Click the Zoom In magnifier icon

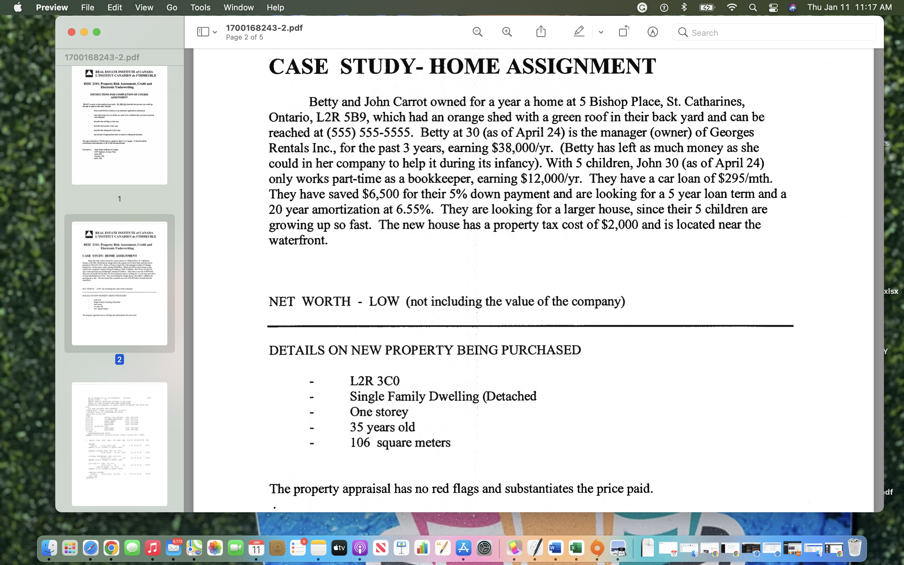[507, 32]
